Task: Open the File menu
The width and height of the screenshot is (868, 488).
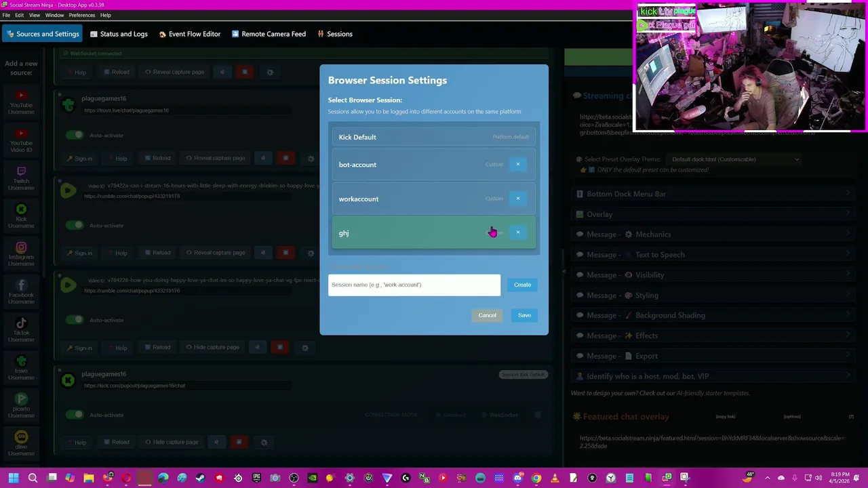Action: [x=6, y=15]
